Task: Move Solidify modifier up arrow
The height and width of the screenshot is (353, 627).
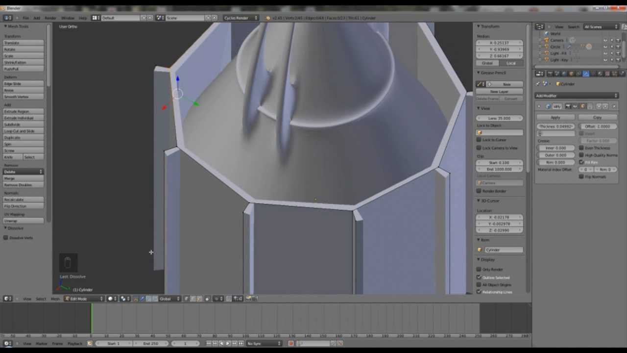Action: (599, 106)
